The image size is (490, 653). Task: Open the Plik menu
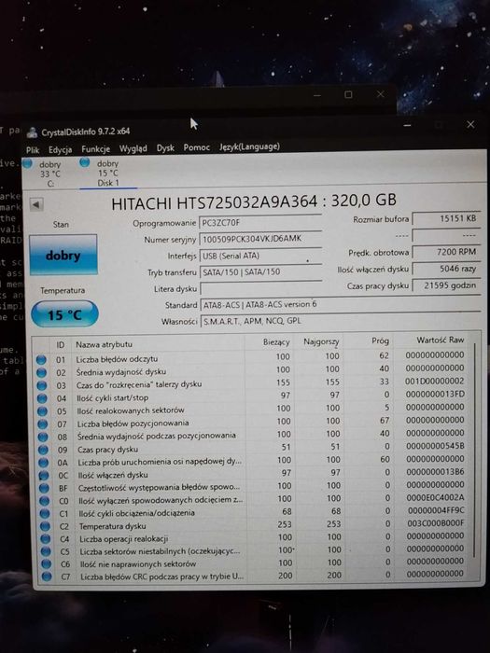[x=33, y=150]
